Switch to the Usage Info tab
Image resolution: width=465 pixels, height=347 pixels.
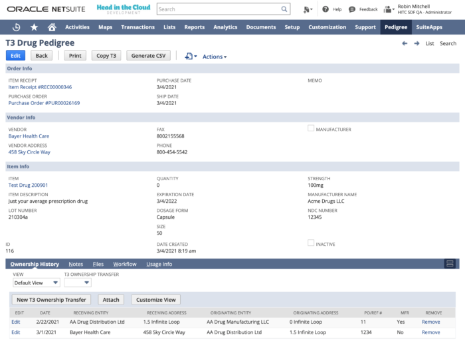pos(159,264)
